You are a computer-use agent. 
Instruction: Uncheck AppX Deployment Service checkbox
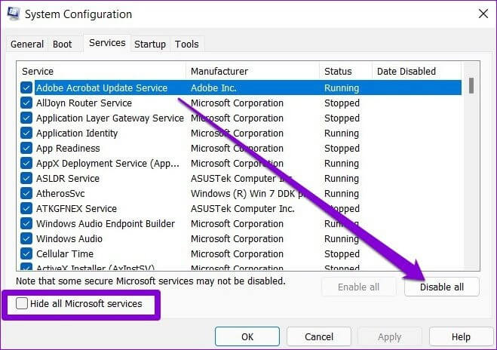click(26, 163)
